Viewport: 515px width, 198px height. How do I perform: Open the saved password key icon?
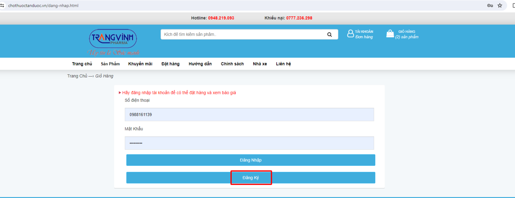(490, 5)
